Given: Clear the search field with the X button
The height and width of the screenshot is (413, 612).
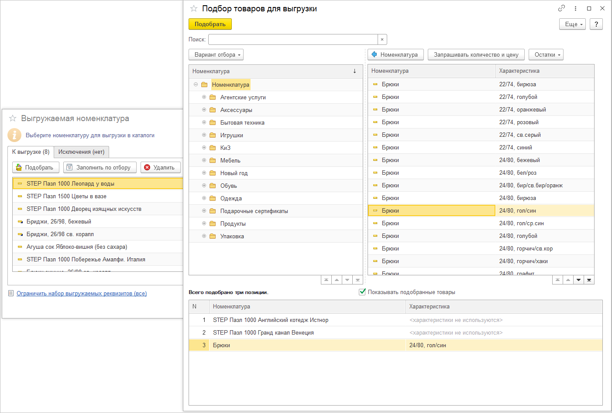Looking at the screenshot, I should [382, 40].
